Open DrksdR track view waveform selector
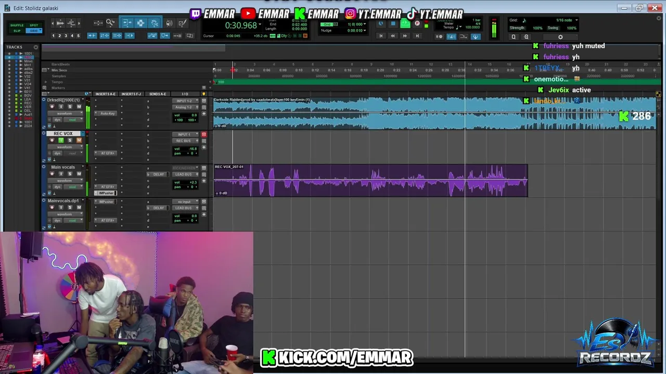The height and width of the screenshot is (374, 666). pyautogui.click(x=65, y=113)
